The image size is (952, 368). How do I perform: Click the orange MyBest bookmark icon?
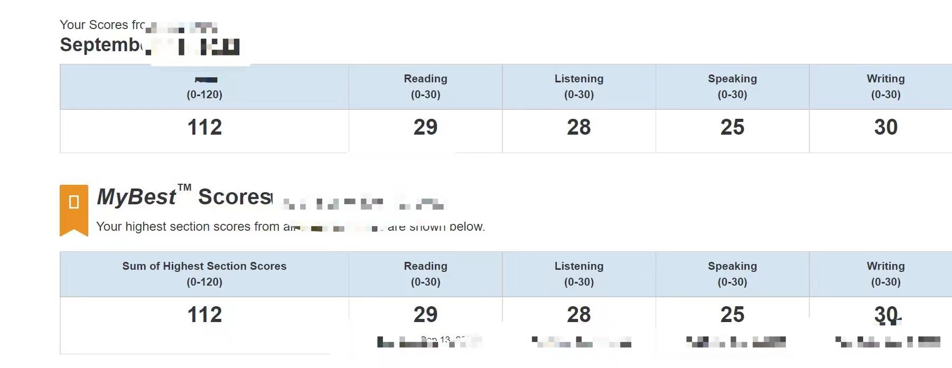click(74, 210)
